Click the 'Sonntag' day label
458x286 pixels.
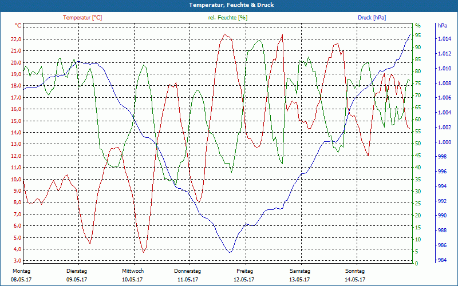(x=355, y=271)
